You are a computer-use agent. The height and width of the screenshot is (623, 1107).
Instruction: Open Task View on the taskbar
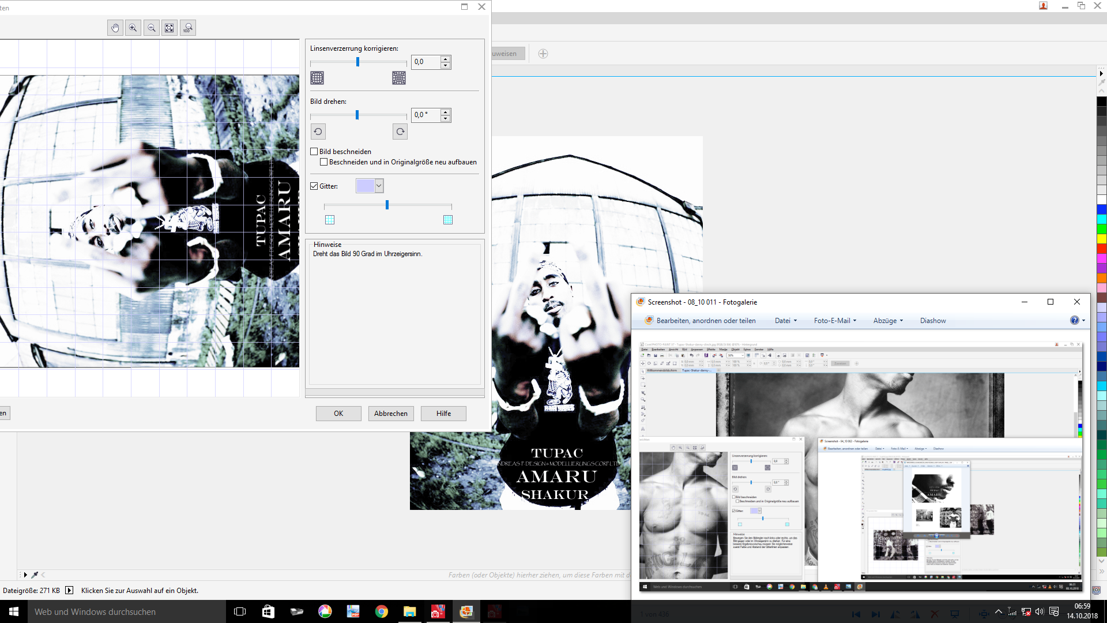[240, 611]
